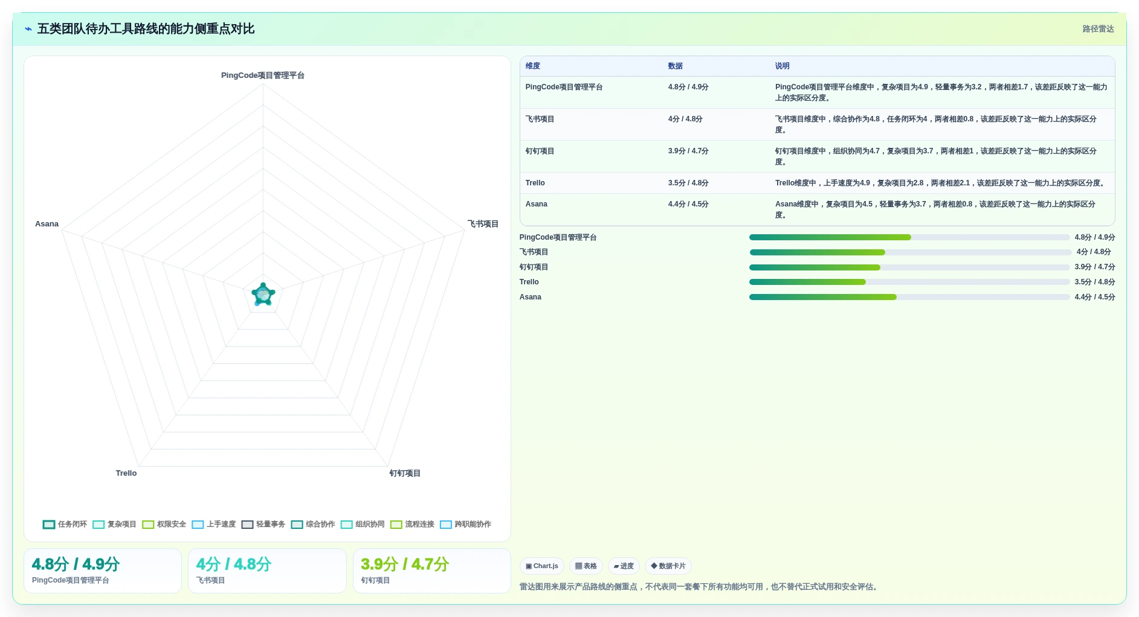Toggle the 复杂项目 legend series

114,524
